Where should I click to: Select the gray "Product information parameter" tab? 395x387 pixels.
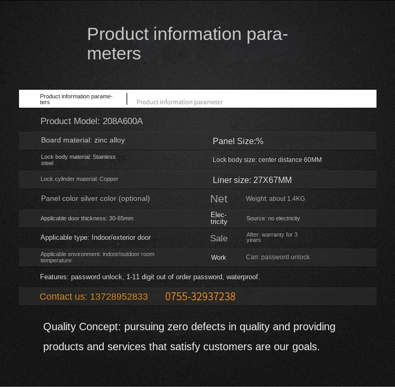point(180,102)
